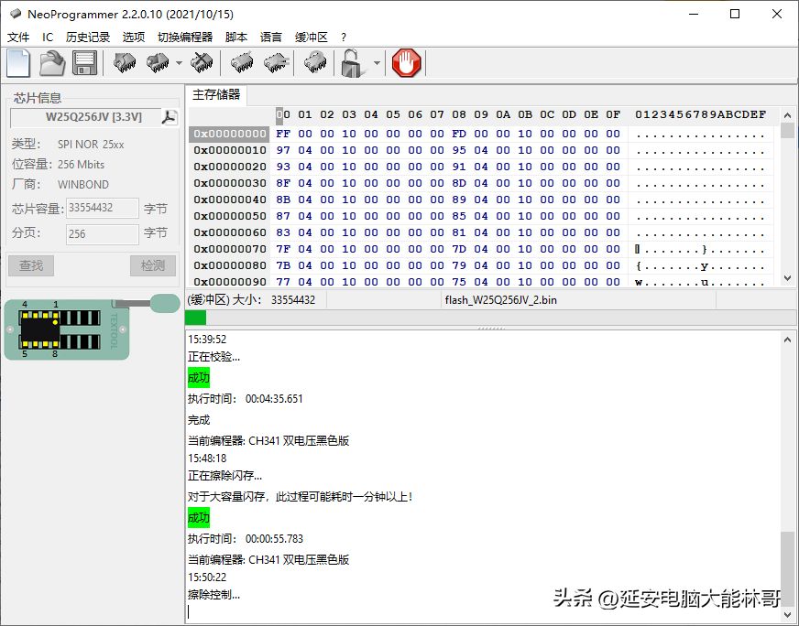
Task: Click the 类型 SPI NOR 25xx value
Action: click(x=91, y=144)
